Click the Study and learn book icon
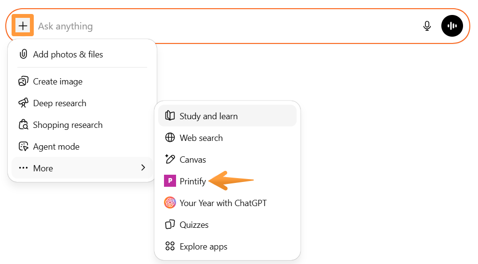Viewport: 478px width, 264px height. click(170, 116)
